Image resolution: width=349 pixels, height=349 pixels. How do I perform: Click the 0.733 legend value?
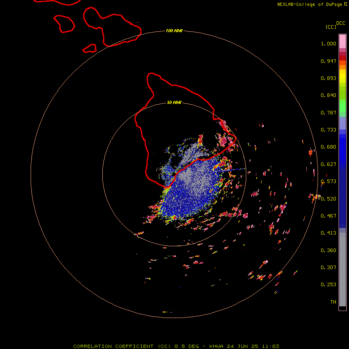(x=328, y=130)
